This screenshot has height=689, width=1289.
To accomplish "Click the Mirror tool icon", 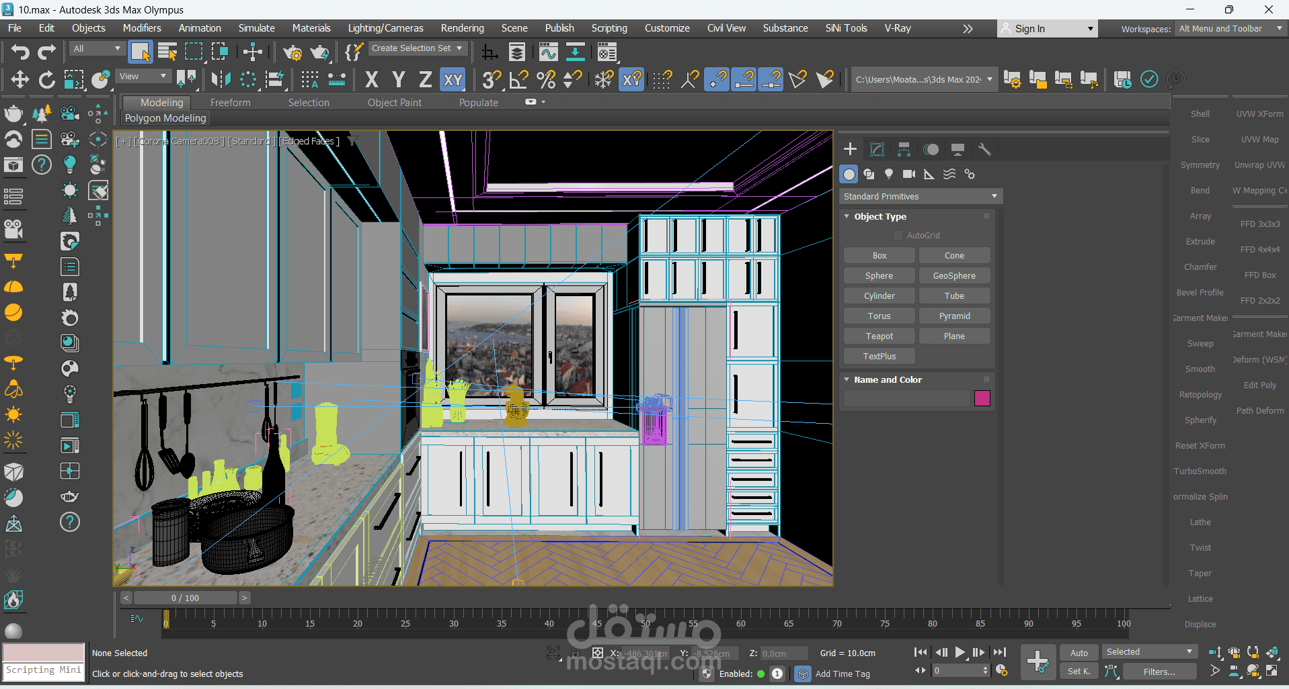I will point(221,80).
